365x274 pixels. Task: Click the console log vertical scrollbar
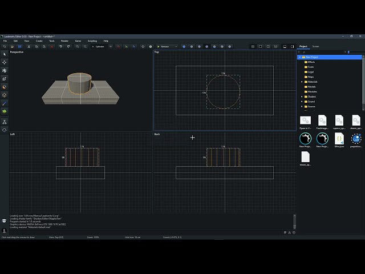pos(294,221)
